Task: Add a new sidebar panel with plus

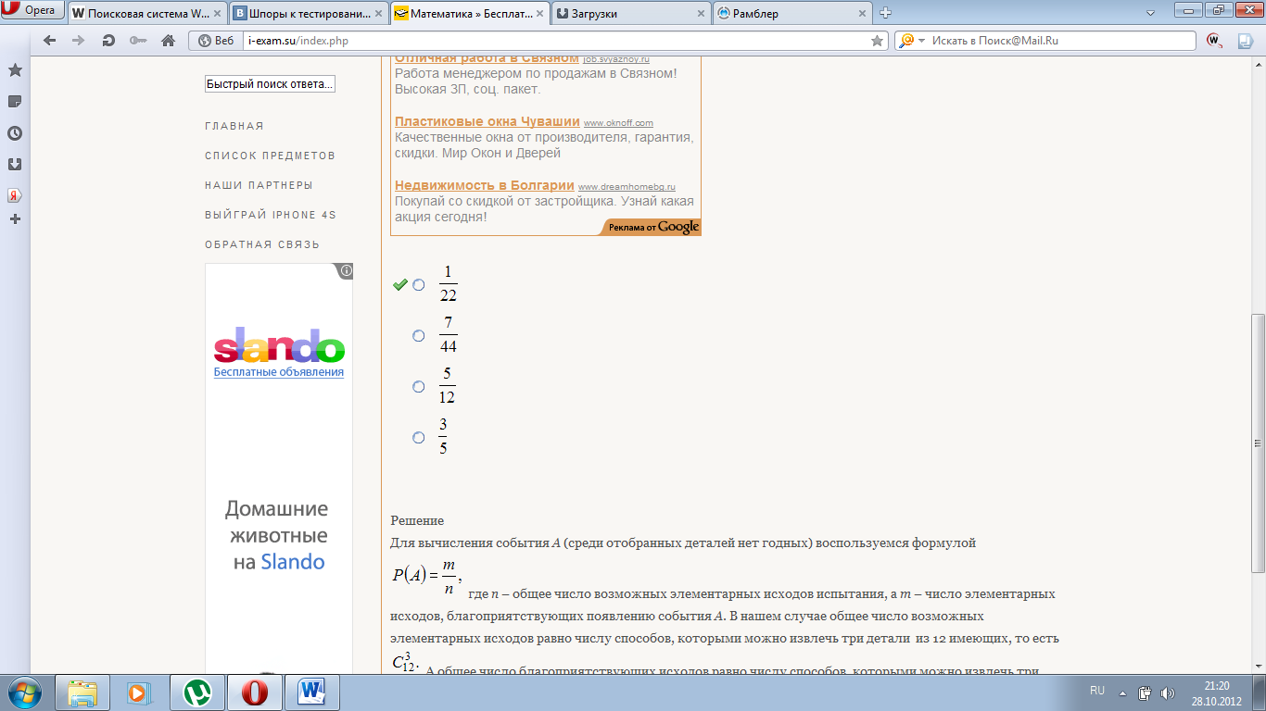Action: (x=15, y=219)
